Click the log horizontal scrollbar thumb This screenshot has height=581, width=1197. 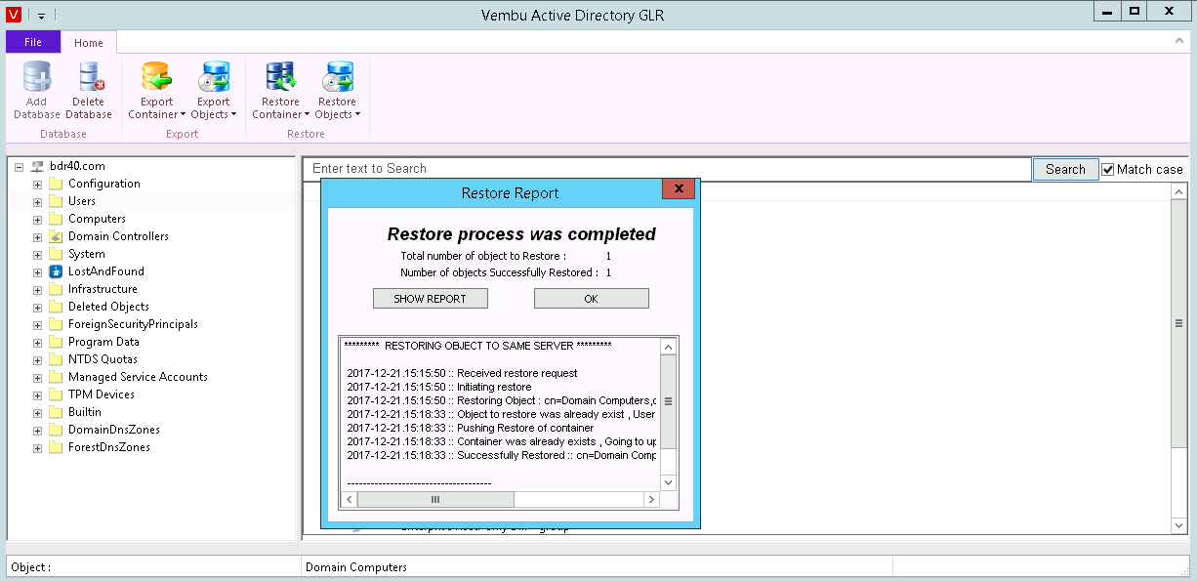coord(435,499)
